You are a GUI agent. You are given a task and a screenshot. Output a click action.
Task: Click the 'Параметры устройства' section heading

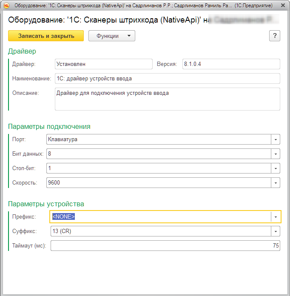[x=46, y=204]
